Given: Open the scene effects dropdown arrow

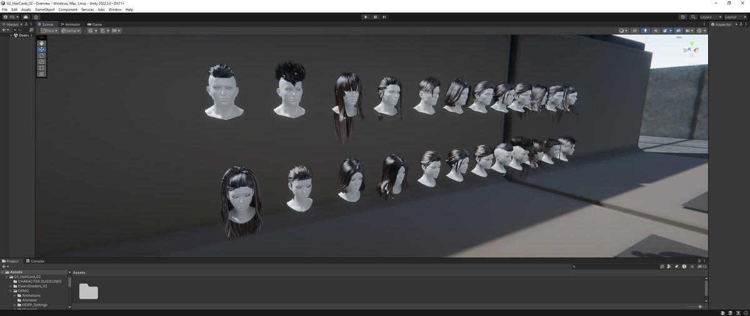Looking at the screenshot, I should point(671,31).
